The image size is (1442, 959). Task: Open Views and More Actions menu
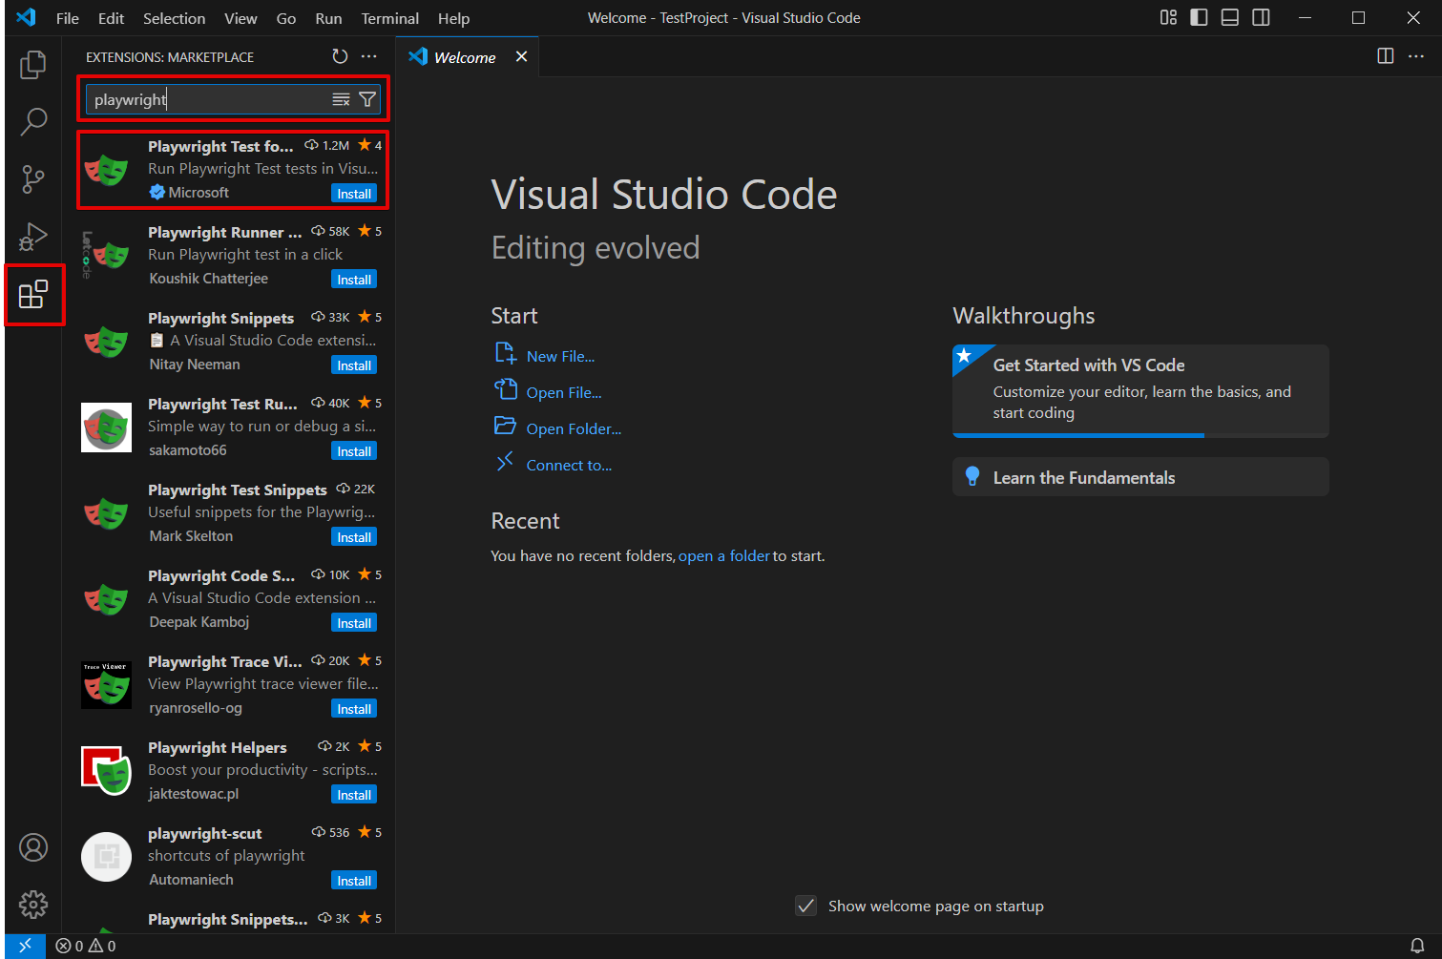pyautogui.click(x=369, y=56)
